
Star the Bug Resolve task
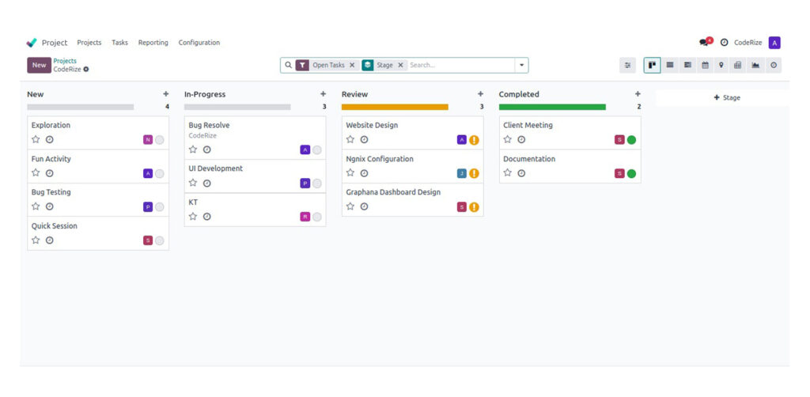pyautogui.click(x=193, y=149)
